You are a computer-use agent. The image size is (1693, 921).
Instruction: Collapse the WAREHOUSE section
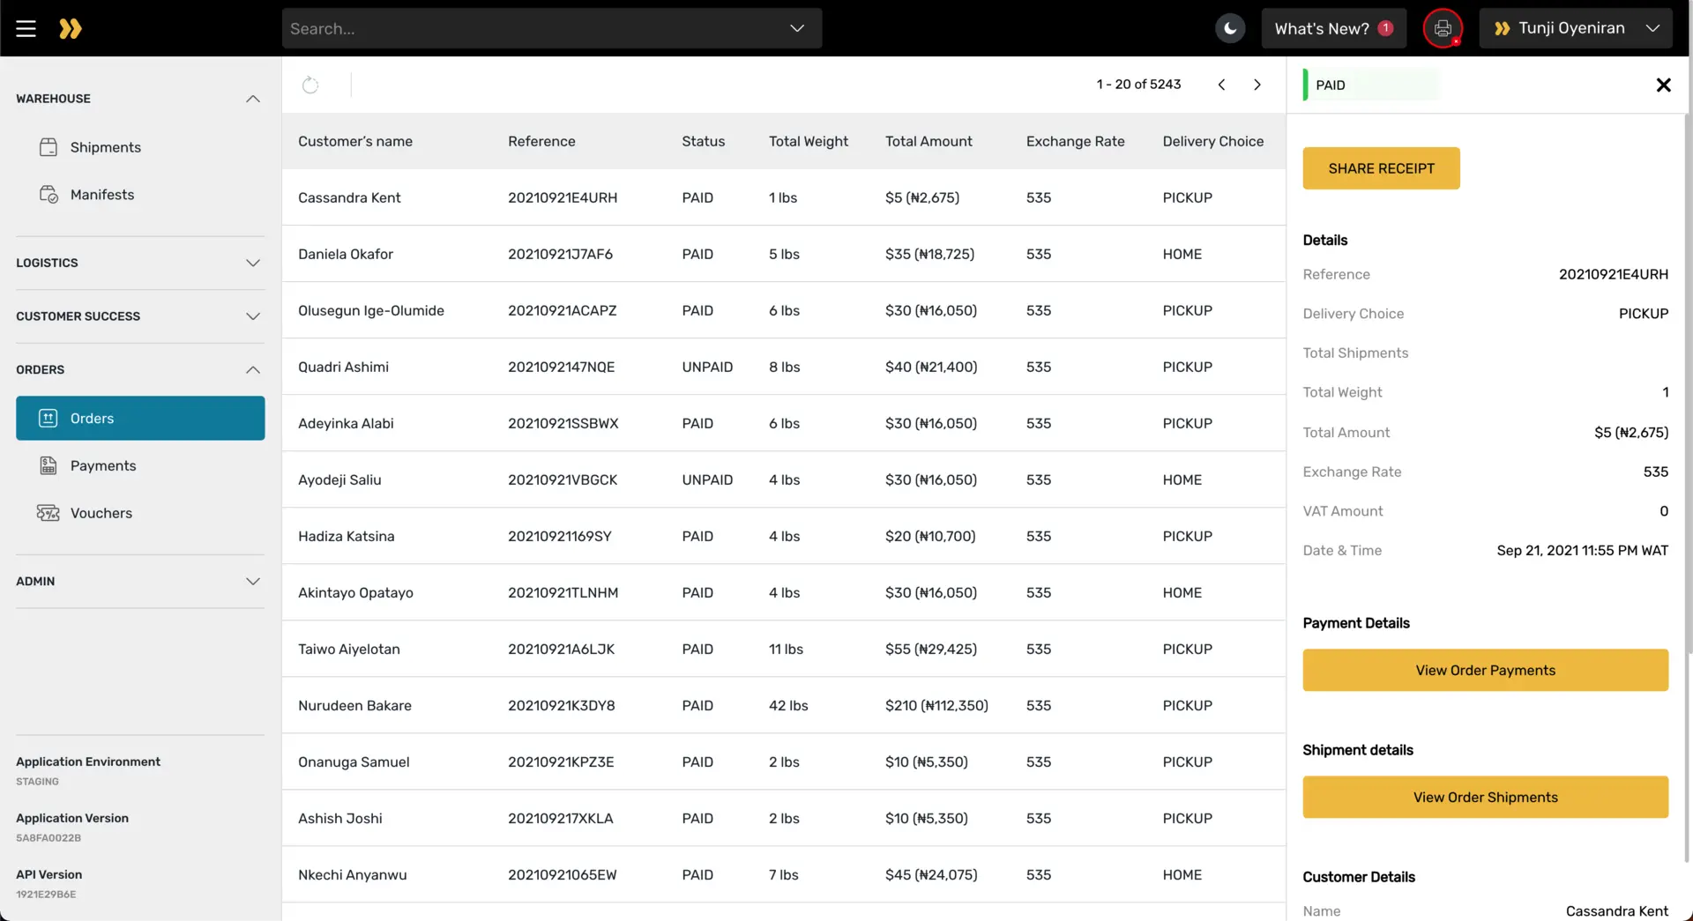pos(140,99)
